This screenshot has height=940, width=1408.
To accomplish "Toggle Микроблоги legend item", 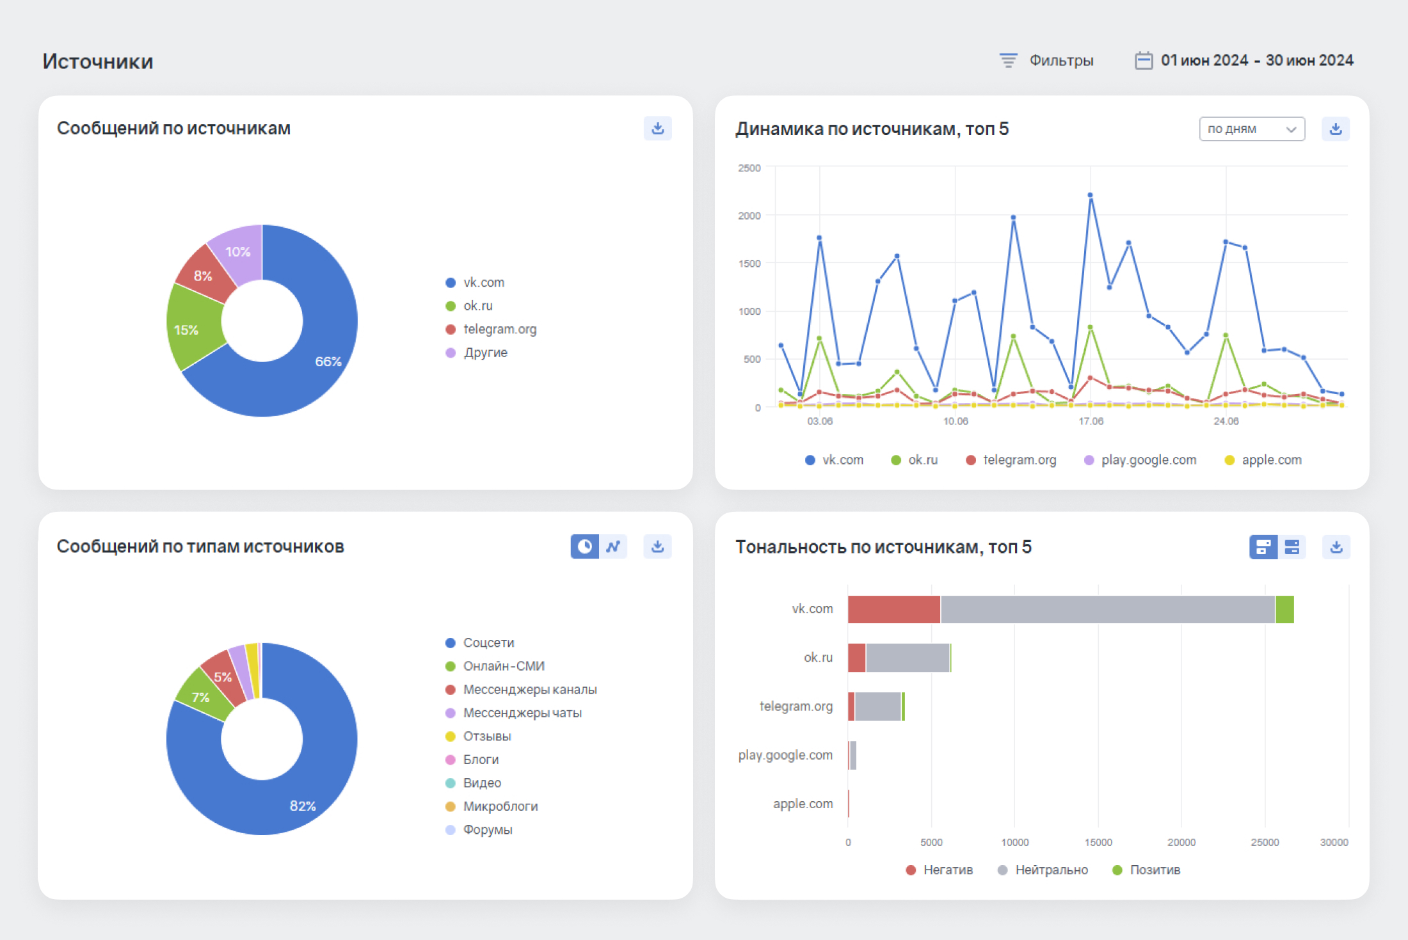I will 492,806.
